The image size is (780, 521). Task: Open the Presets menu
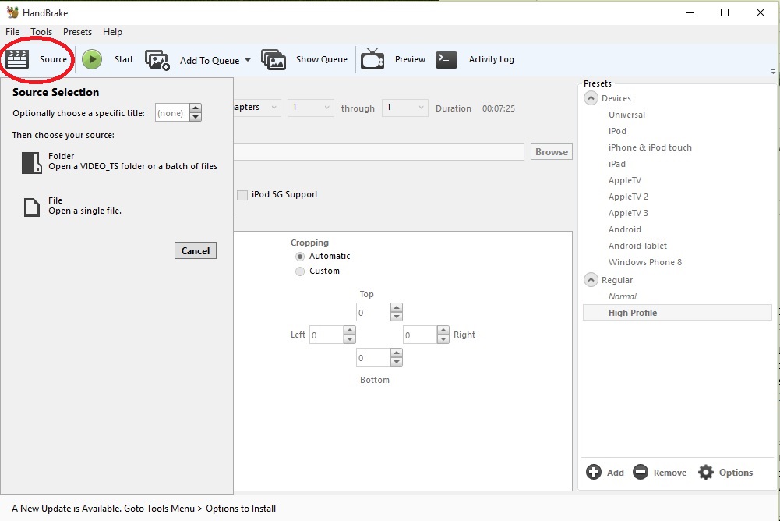click(x=77, y=32)
